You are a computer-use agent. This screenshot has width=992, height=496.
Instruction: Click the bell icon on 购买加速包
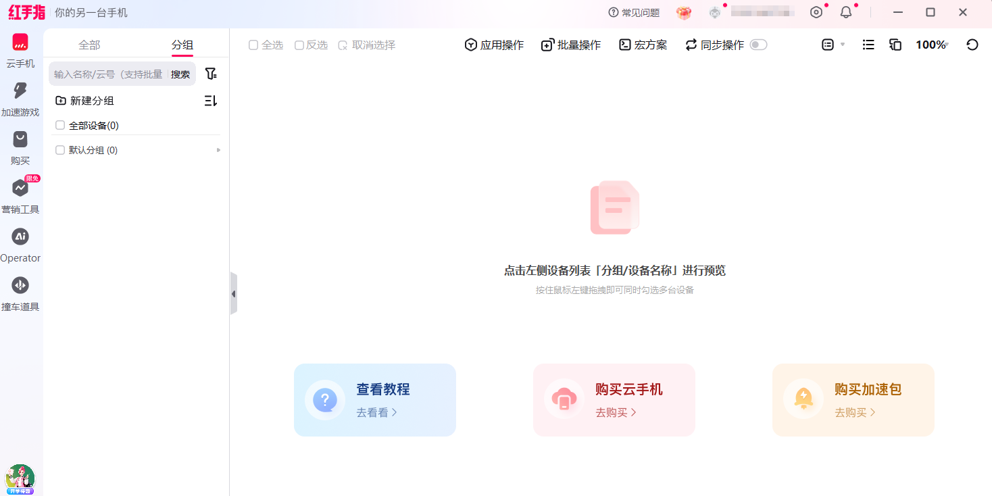point(803,399)
